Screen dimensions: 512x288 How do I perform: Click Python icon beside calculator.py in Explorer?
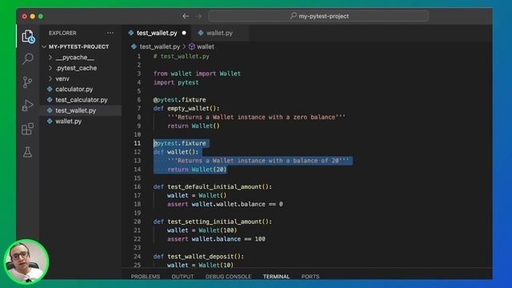point(50,89)
